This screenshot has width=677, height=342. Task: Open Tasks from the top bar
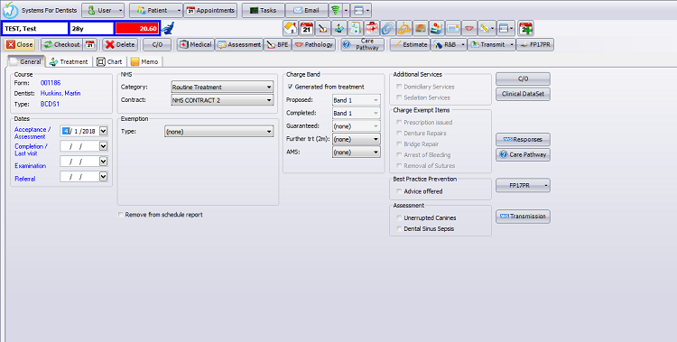pyautogui.click(x=264, y=10)
